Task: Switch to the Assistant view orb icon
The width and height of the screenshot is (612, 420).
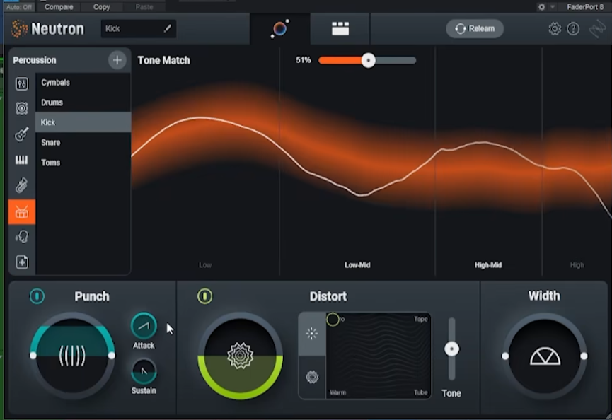Action: tap(280, 28)
